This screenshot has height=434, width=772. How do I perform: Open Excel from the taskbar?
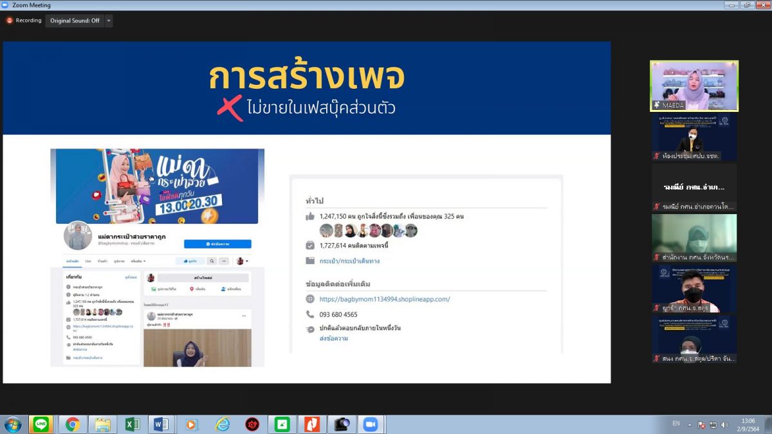pos(133,424)
